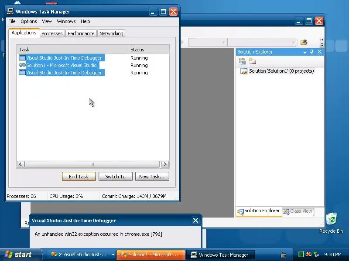
Task: Select the first Visual Studio Just-In-Time Debugger task
Action: tap(64, 58)
